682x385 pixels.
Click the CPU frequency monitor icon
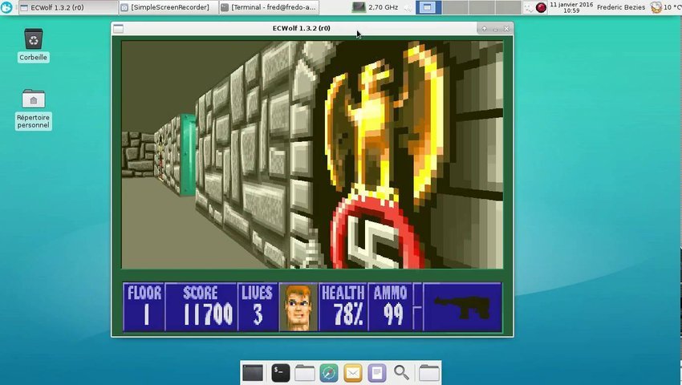pyautogui.click(x=359, y=7)
